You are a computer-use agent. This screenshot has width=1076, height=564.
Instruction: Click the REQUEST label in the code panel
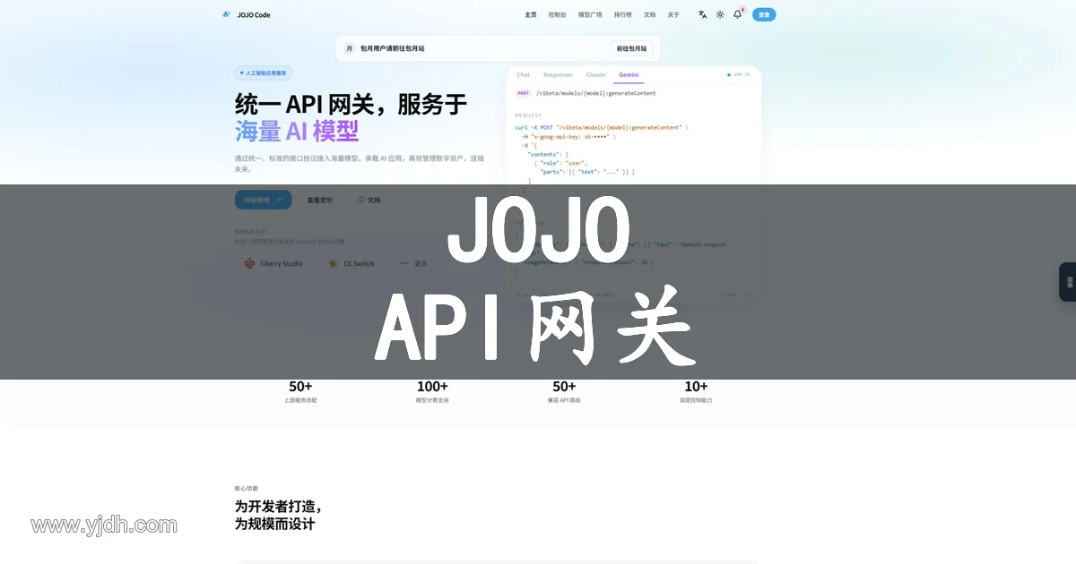pos(528,115)
